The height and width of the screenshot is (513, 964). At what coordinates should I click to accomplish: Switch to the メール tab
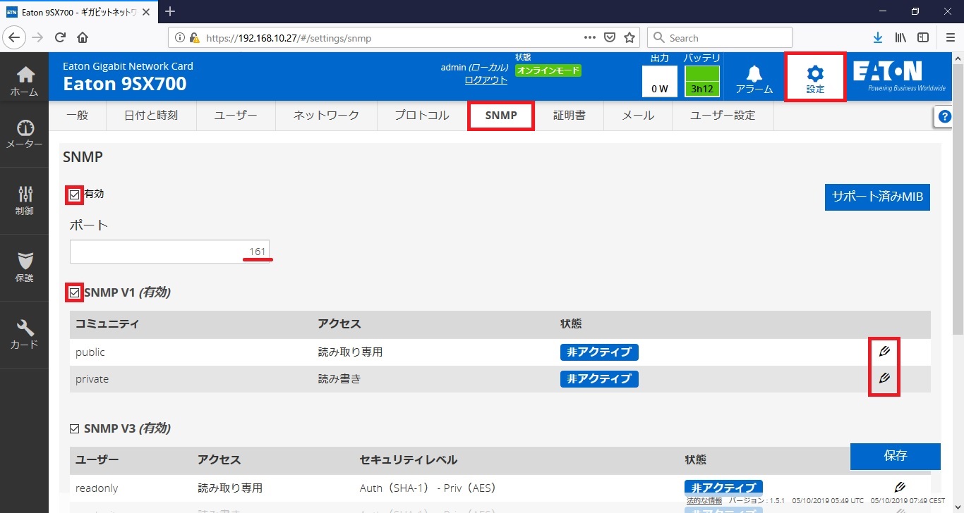coord(638,116)
